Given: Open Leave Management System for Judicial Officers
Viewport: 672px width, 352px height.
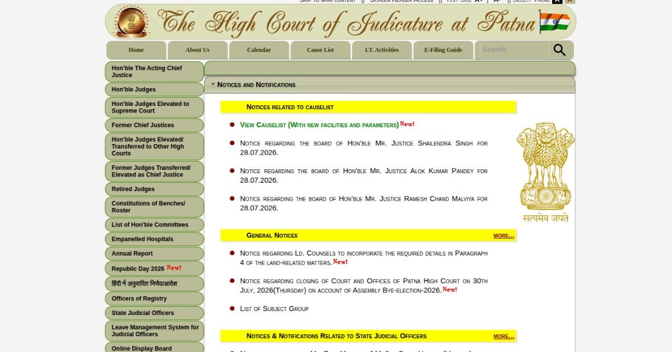Looking at the screenshot, I should pos(154,331).
